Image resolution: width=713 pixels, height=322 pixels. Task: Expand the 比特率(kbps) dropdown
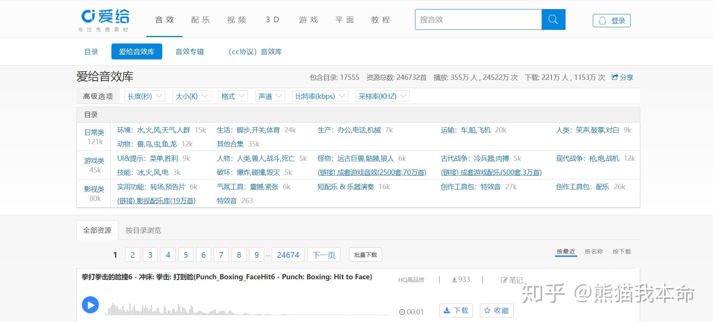click(320, 96)
